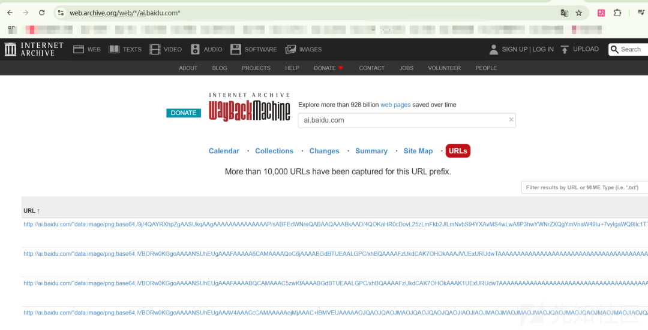Select the red URLs tab

coord(458,151)
